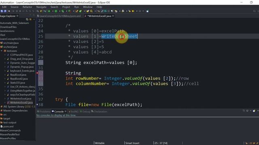
Task: Switch to the TestNG view tab
Action: pos(74,112)
